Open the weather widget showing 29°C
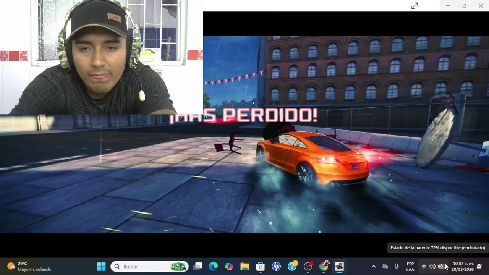 click(29, 266)
